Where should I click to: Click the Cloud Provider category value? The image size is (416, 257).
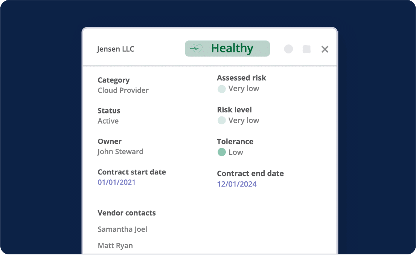tap(123, 90)
